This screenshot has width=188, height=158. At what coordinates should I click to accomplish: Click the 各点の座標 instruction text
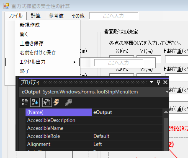145,43
